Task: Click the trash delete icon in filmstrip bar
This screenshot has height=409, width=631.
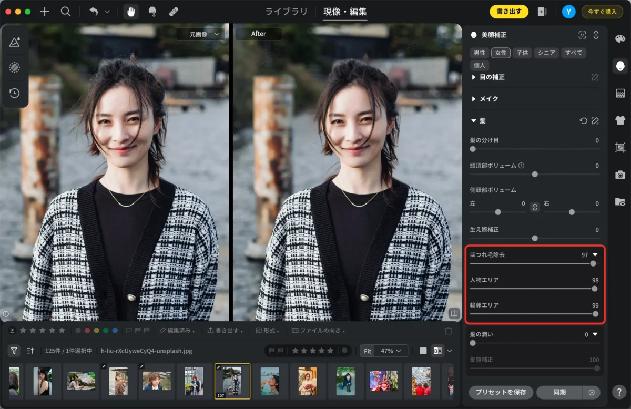Action: point(449,331)
